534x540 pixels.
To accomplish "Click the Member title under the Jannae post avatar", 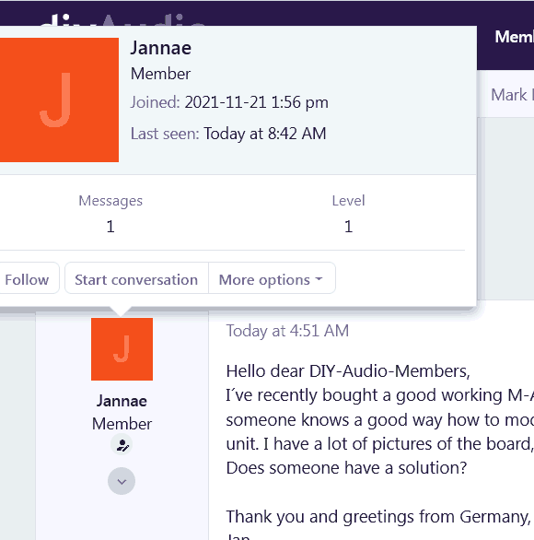I will (x=122, y=424).
